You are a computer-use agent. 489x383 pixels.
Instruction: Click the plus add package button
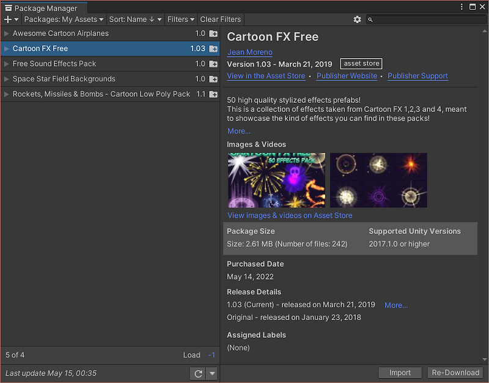[x=11, y=20]
